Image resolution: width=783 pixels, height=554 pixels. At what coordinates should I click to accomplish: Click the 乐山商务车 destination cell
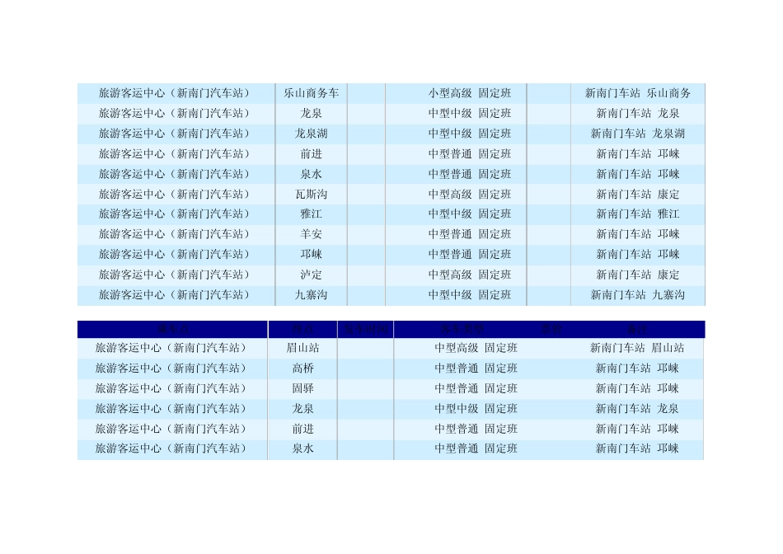point(311,93)
